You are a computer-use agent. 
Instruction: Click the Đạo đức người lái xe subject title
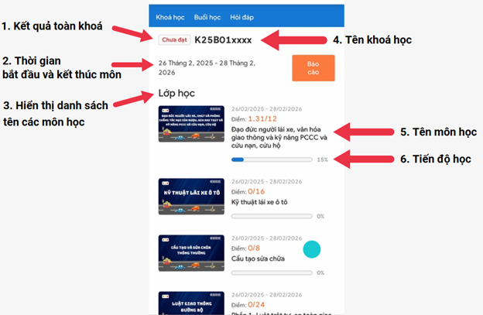(x=279, y=137)
